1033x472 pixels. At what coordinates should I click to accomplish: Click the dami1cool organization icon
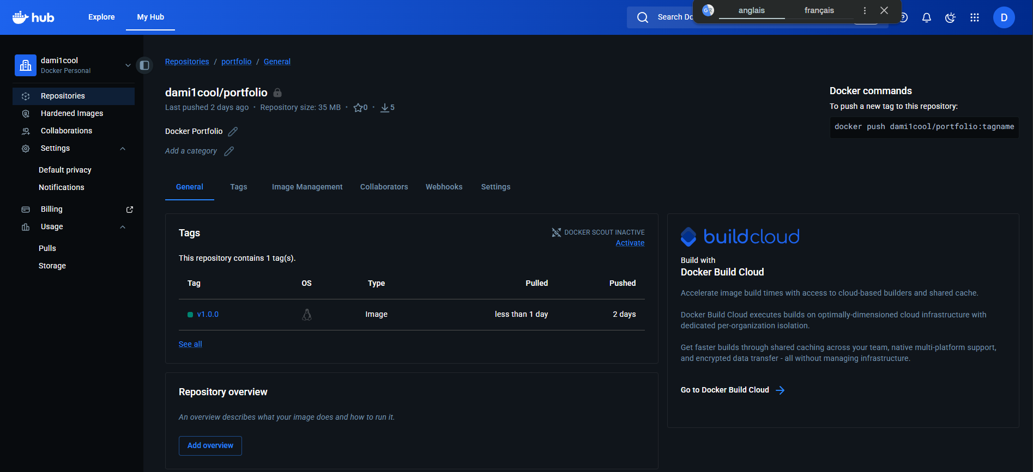tap(26, 65)
